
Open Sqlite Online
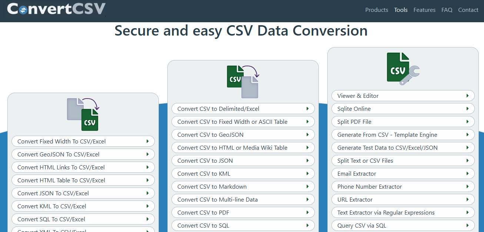403,109
